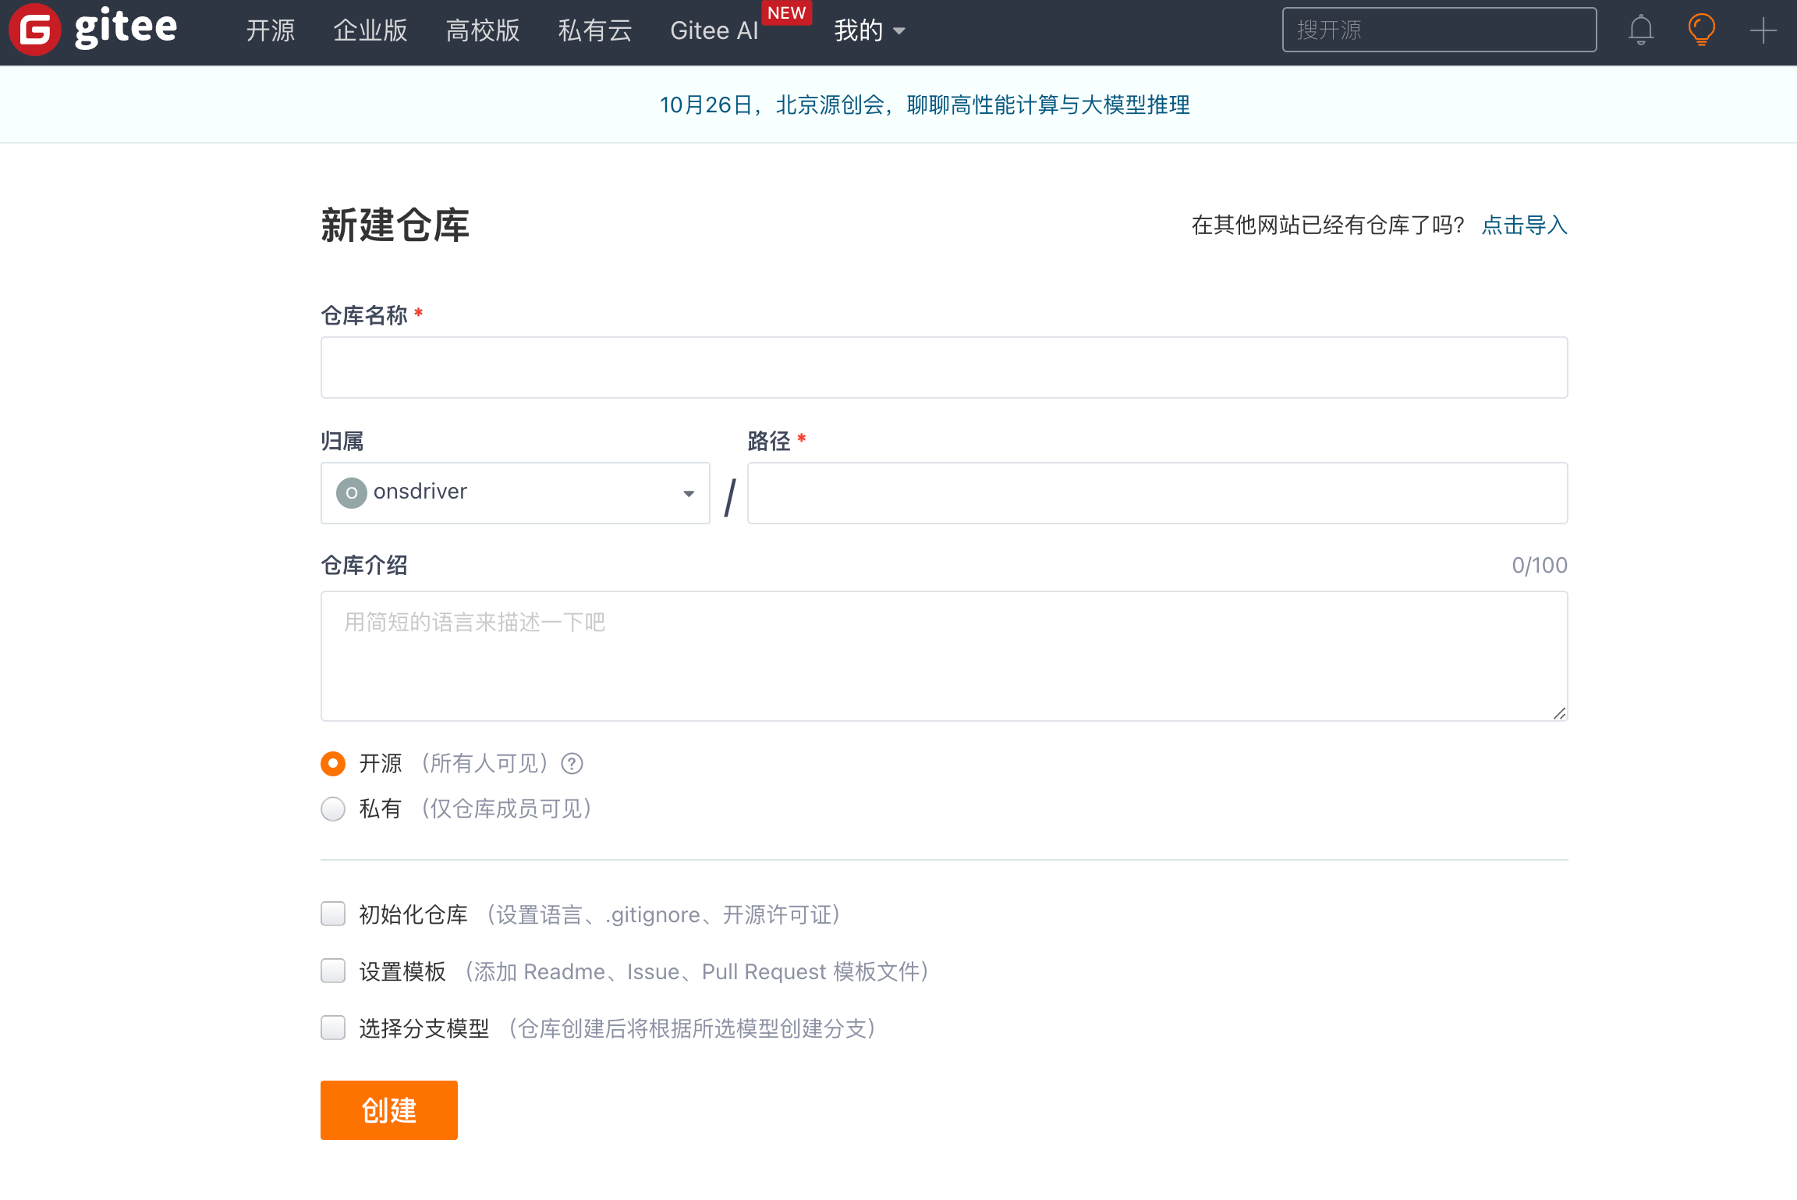Image resolution: width=1797 pixels, height=1200 pixels.
Task: Select the 开源 open-source radio option
Action: 333,764
